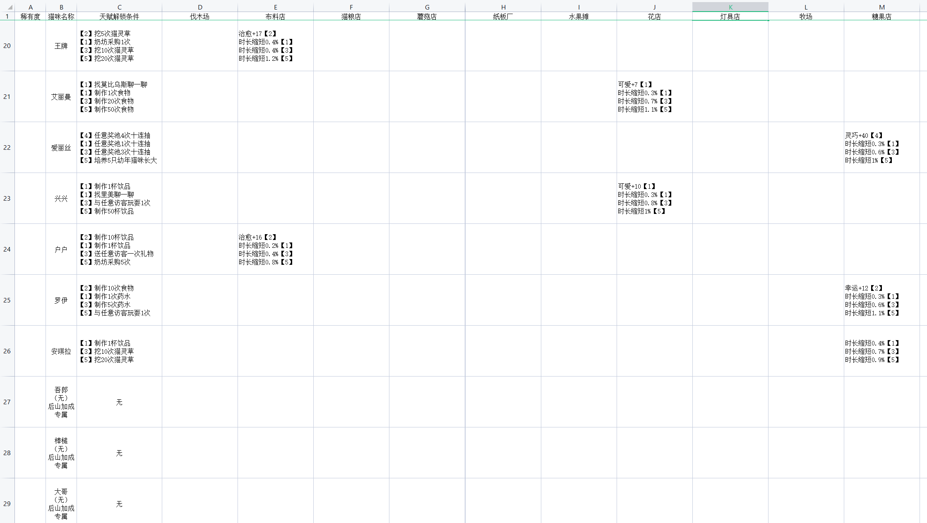Select cell containing 任意奖池4次十连抽
The height and width of the screenshot is (523, 927).
pos(119,147)
